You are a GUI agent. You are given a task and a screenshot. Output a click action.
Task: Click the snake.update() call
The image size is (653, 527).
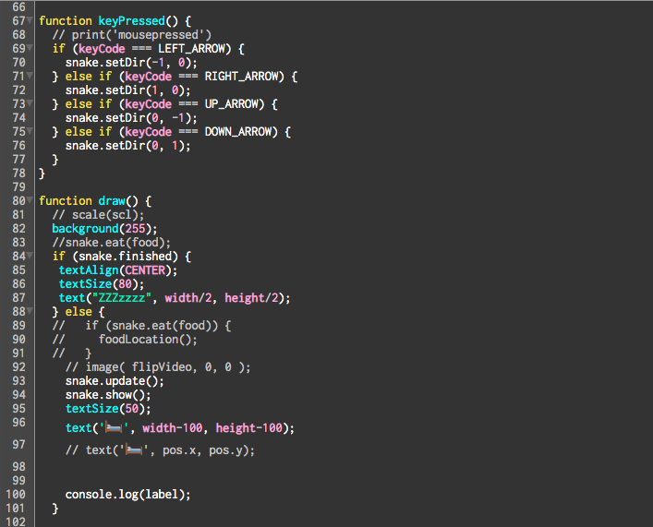[115, 381]
